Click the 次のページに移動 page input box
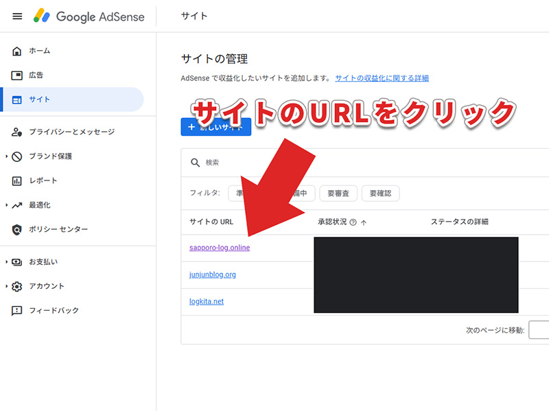The image size is (549, 411). [x=539, y=330]
